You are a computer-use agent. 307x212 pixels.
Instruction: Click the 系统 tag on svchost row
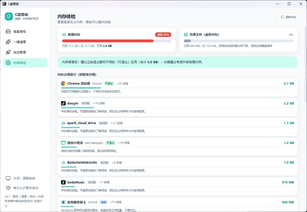pyautogui.click(x=103, y=202)
